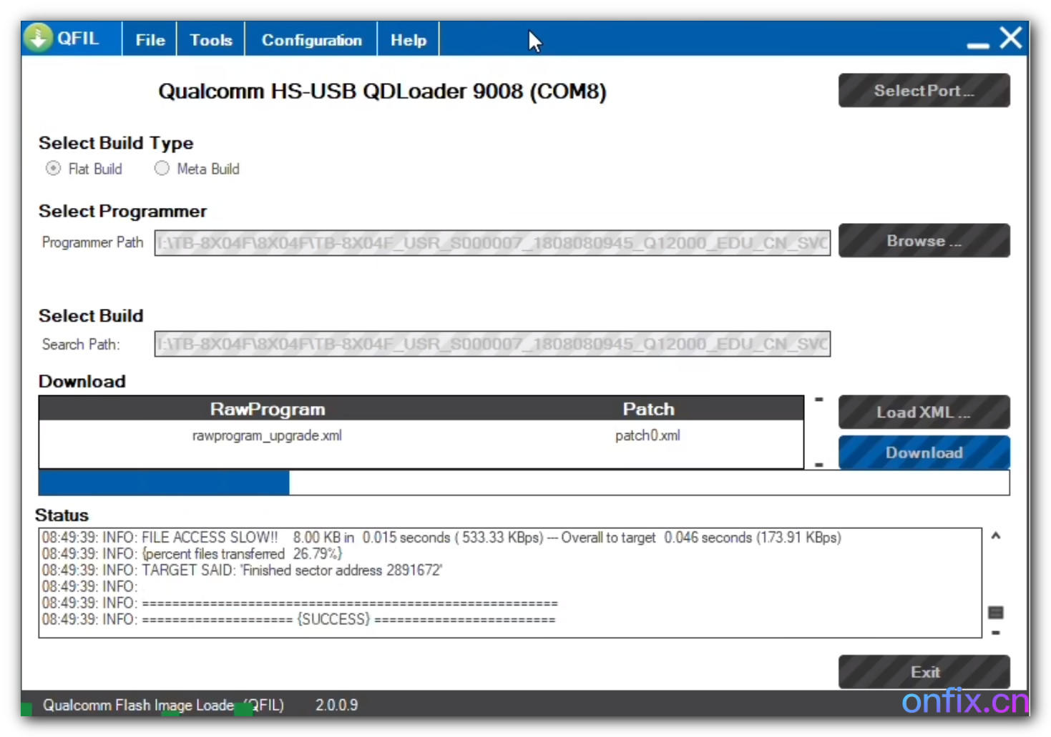Click the QFIL logo icon in title bar
The image size is (1051, 737).
click(x=37, y=37)
